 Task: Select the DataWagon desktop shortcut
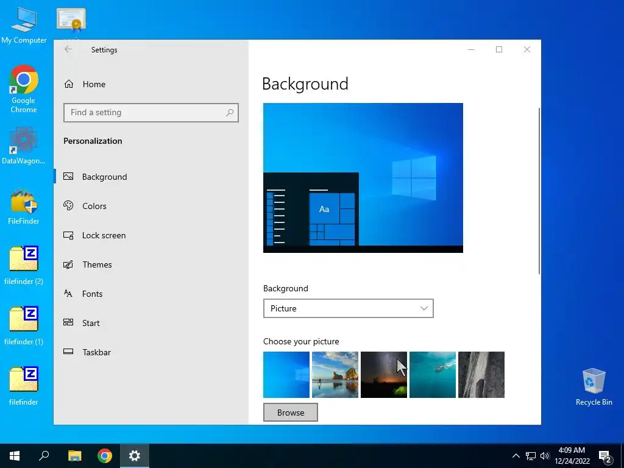pyautogui.click(x=24, y=145)
